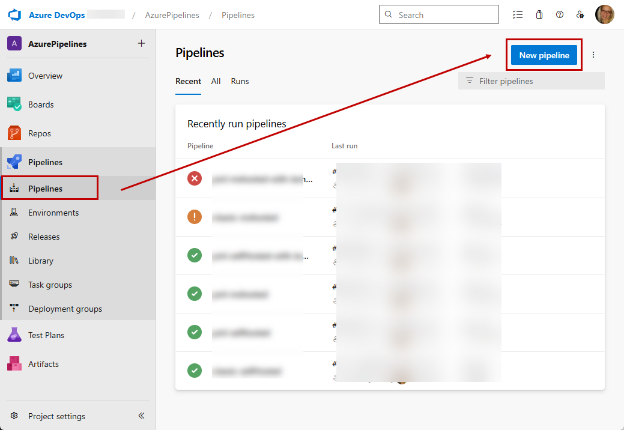Open the more options vertical ellipsis
Screen dimensions: 624x430
coord(593,55)
